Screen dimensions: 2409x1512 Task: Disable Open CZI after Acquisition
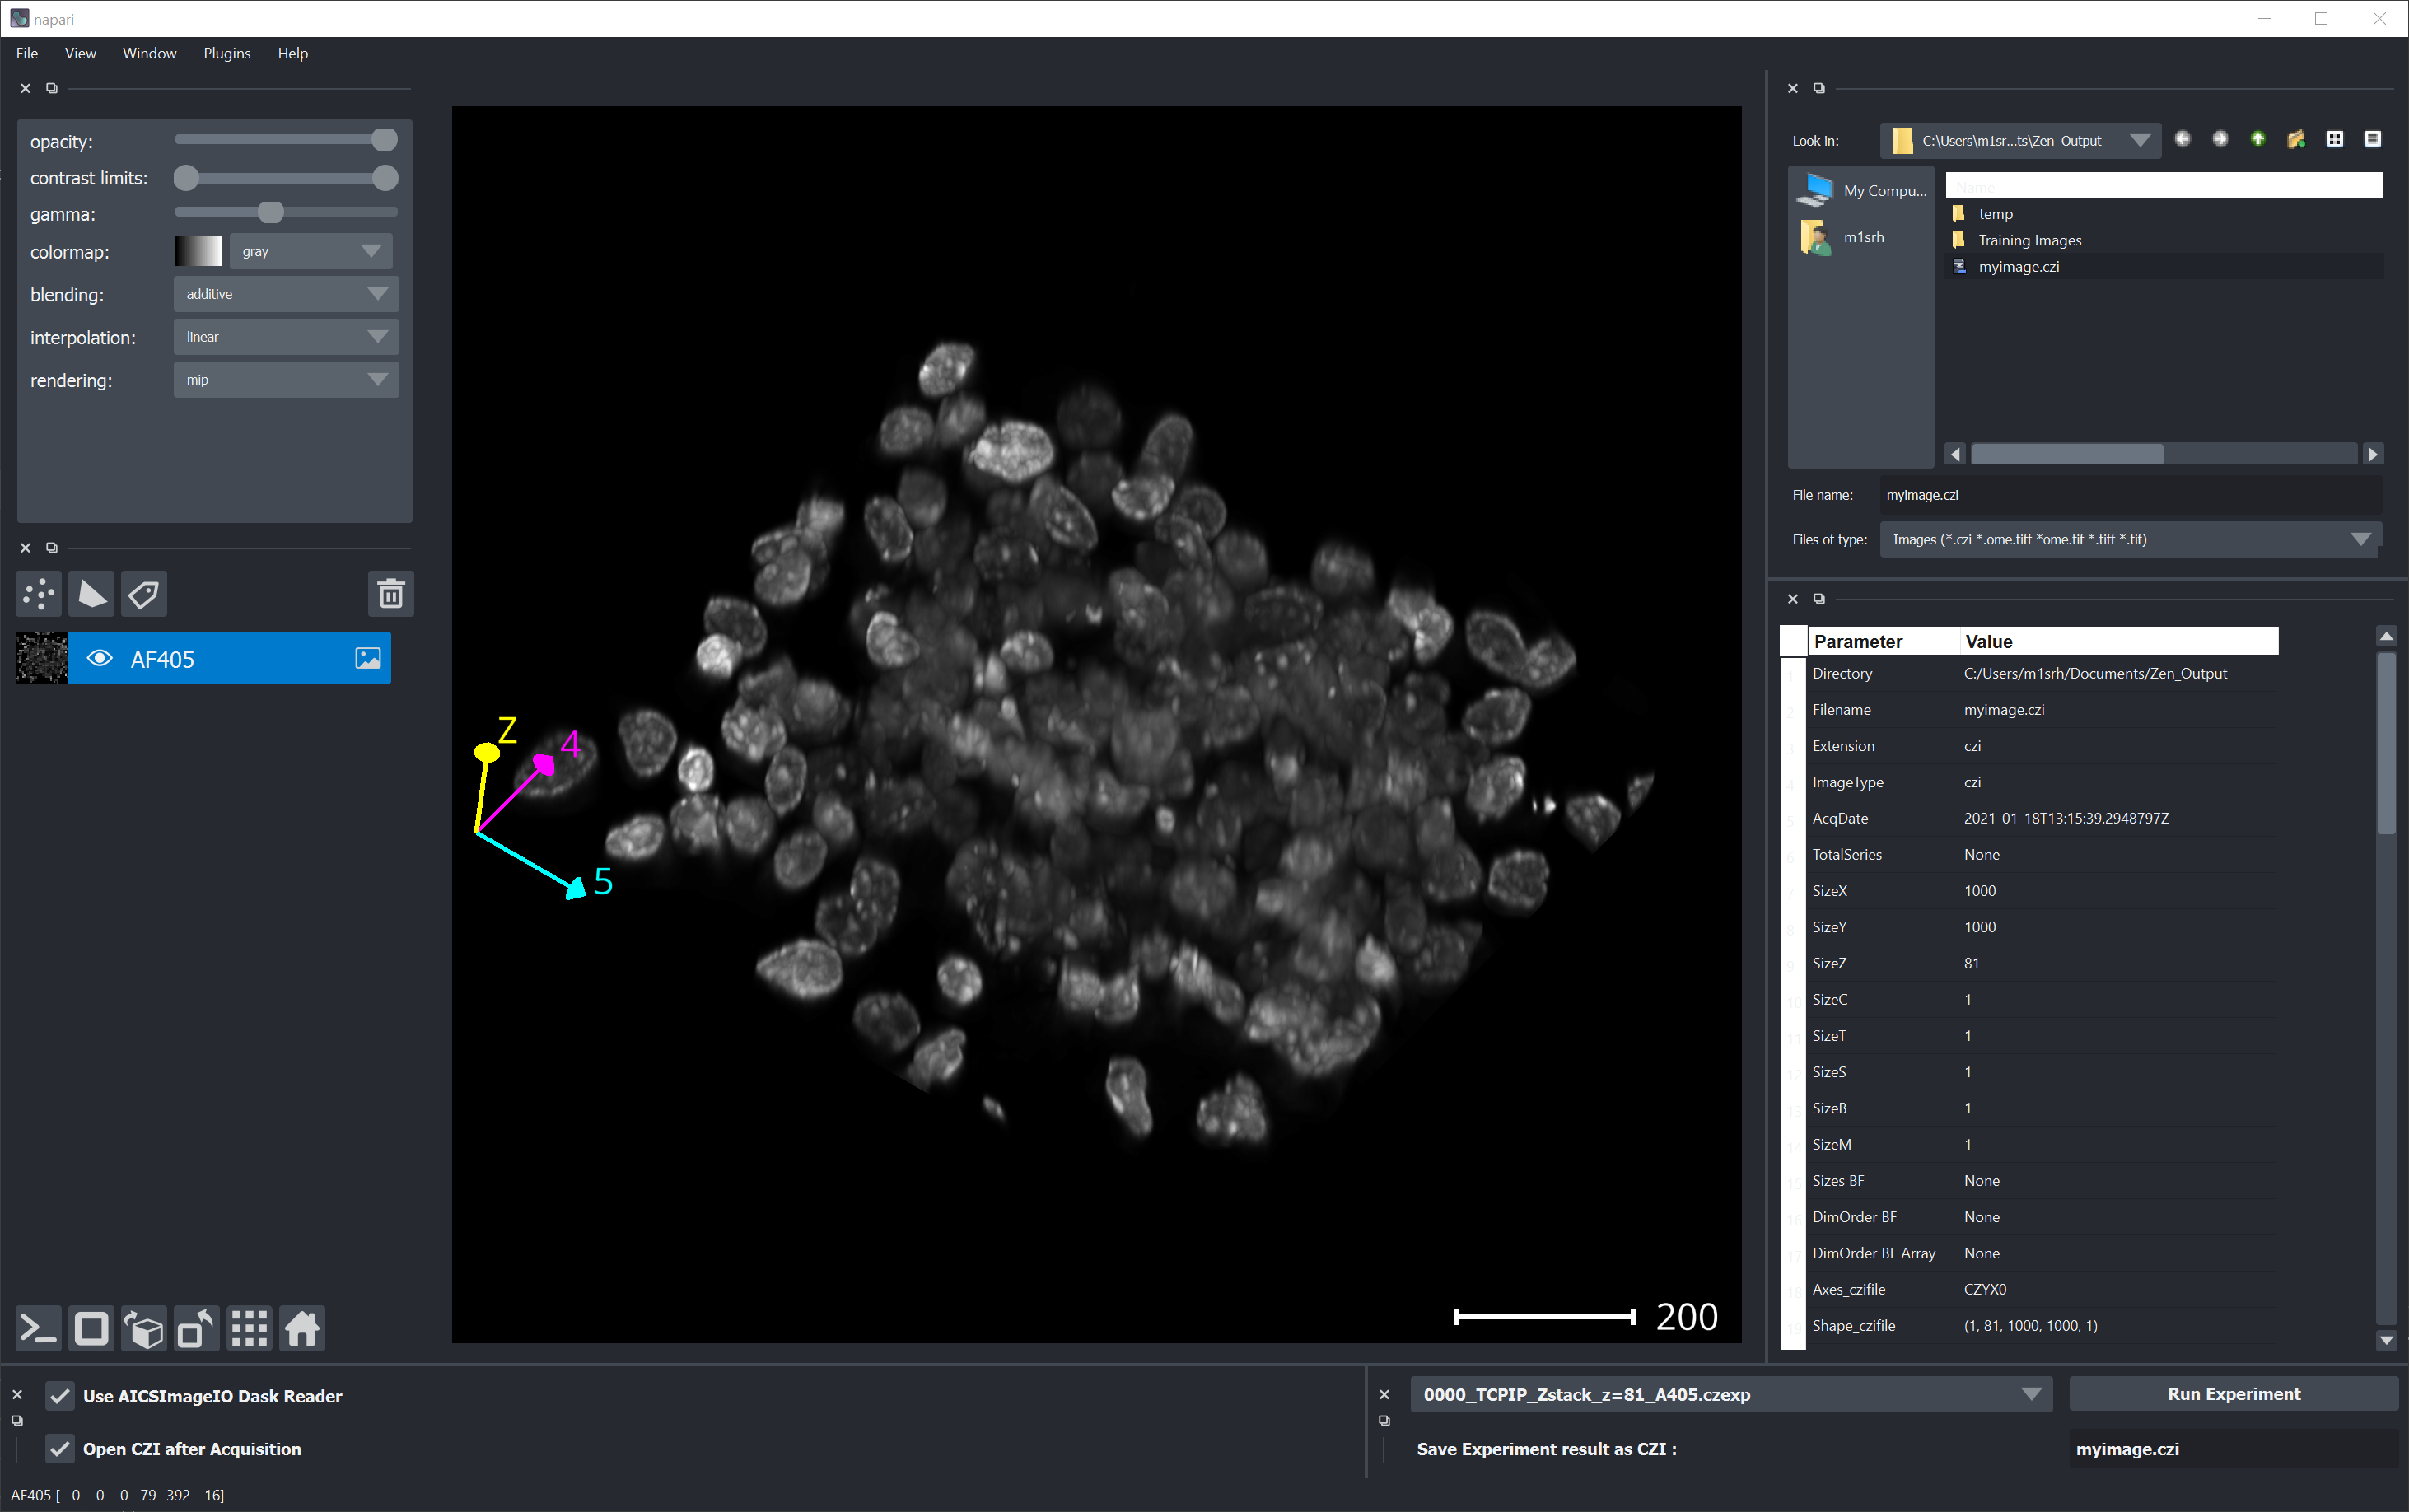point(60,1449)
